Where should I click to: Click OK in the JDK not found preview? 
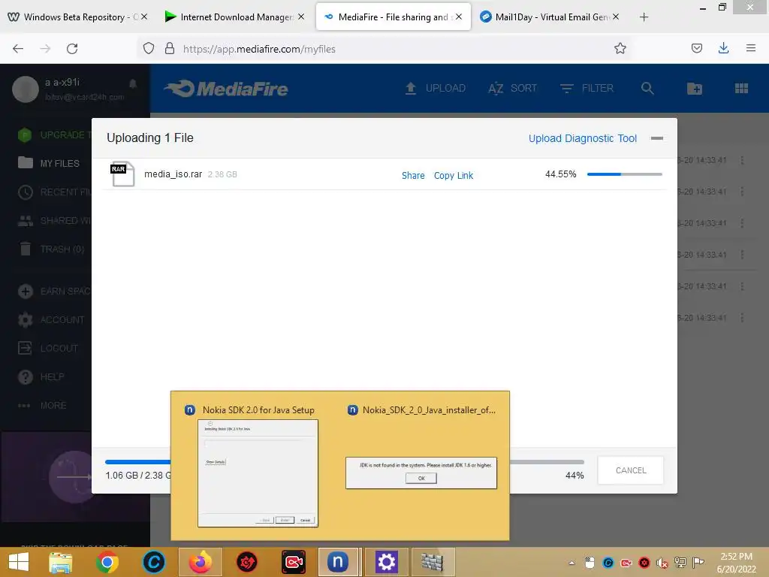[421, 479]
